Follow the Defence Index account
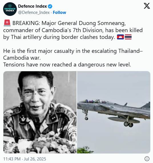The height and width of the screenshot is (163, 153). (59, 12)
